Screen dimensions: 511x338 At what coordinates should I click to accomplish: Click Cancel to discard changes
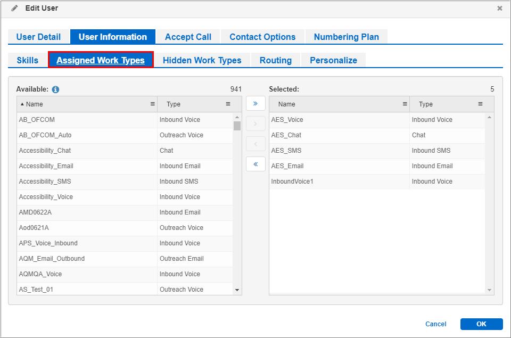(x=436, y=324)
